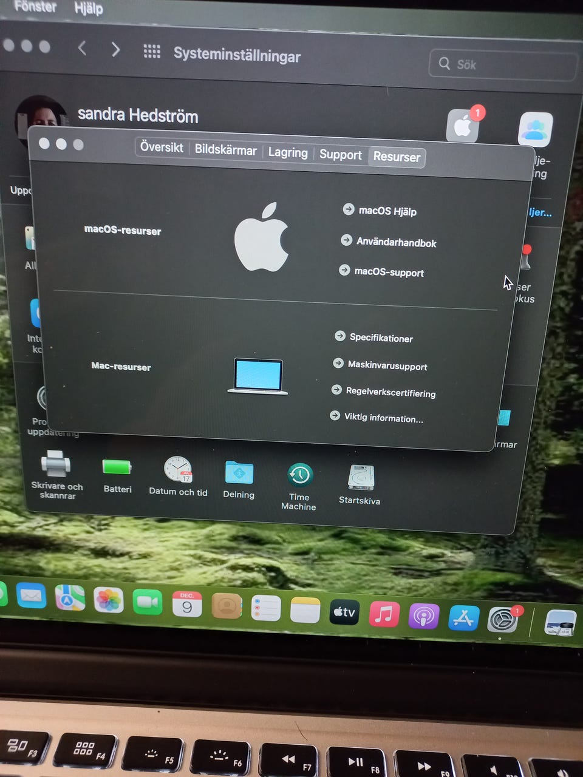This screenshot has height=777, width=583.
Task: Open Photos from the Dock
Action: (109, 600)
